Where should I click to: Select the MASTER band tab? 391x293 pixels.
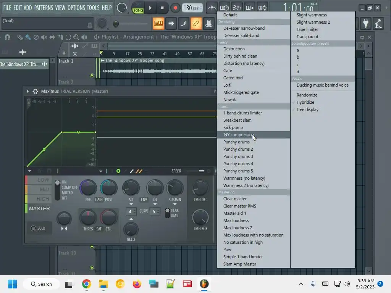point(38,209)
